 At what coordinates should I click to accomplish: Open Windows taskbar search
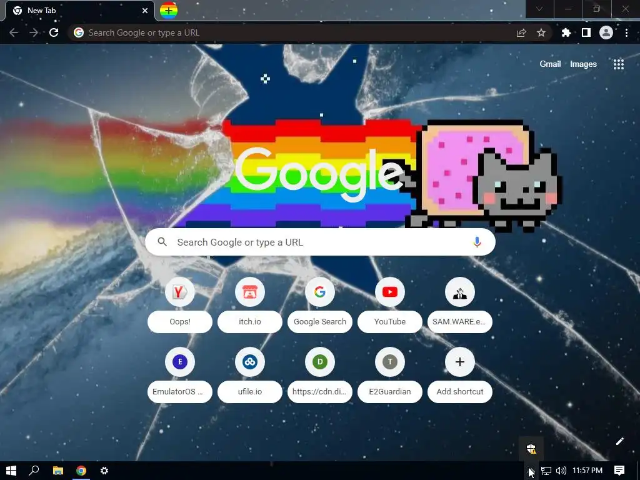click(x=34, y=471)
